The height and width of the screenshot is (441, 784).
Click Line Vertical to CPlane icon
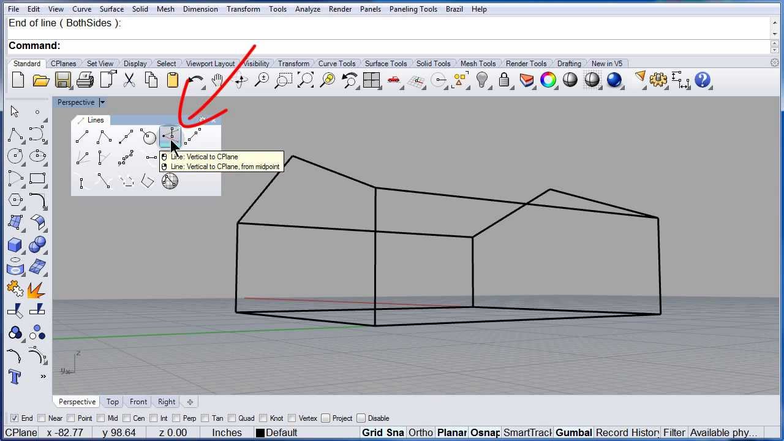pyautogui.click(x=170, y=137)
